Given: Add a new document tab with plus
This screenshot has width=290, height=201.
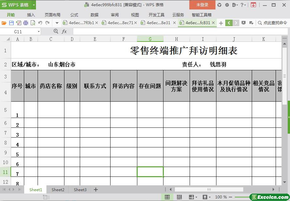Looking at the screenshot, I should [221, 23].
